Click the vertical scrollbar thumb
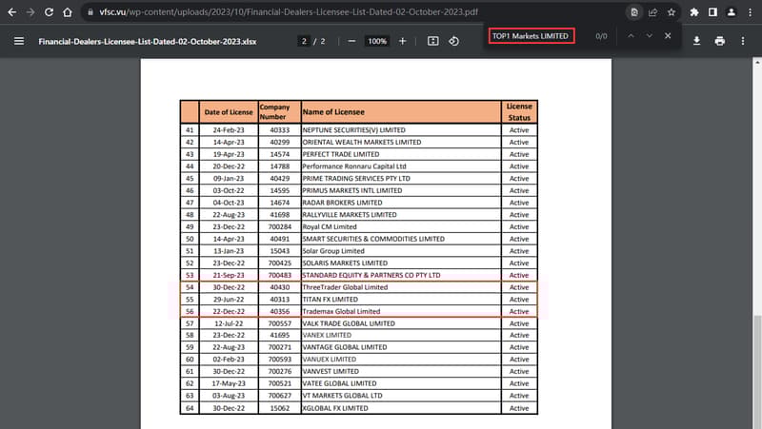The height and width of the screenshot is (429, 762). [x=757, y=371]
